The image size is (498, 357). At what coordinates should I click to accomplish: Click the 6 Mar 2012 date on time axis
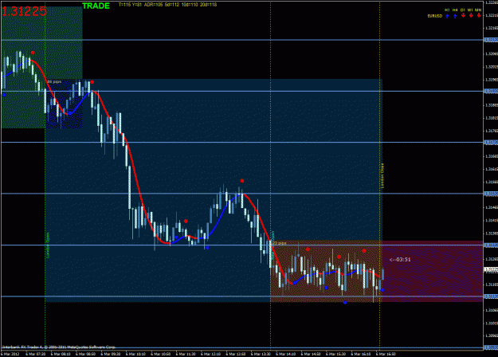coord(10,354)
